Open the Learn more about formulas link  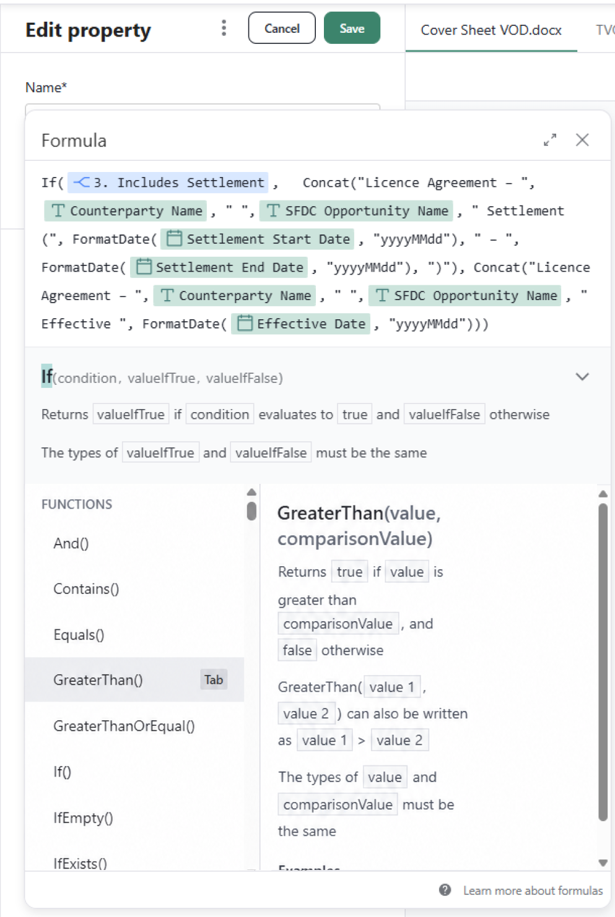pos(533,890)
